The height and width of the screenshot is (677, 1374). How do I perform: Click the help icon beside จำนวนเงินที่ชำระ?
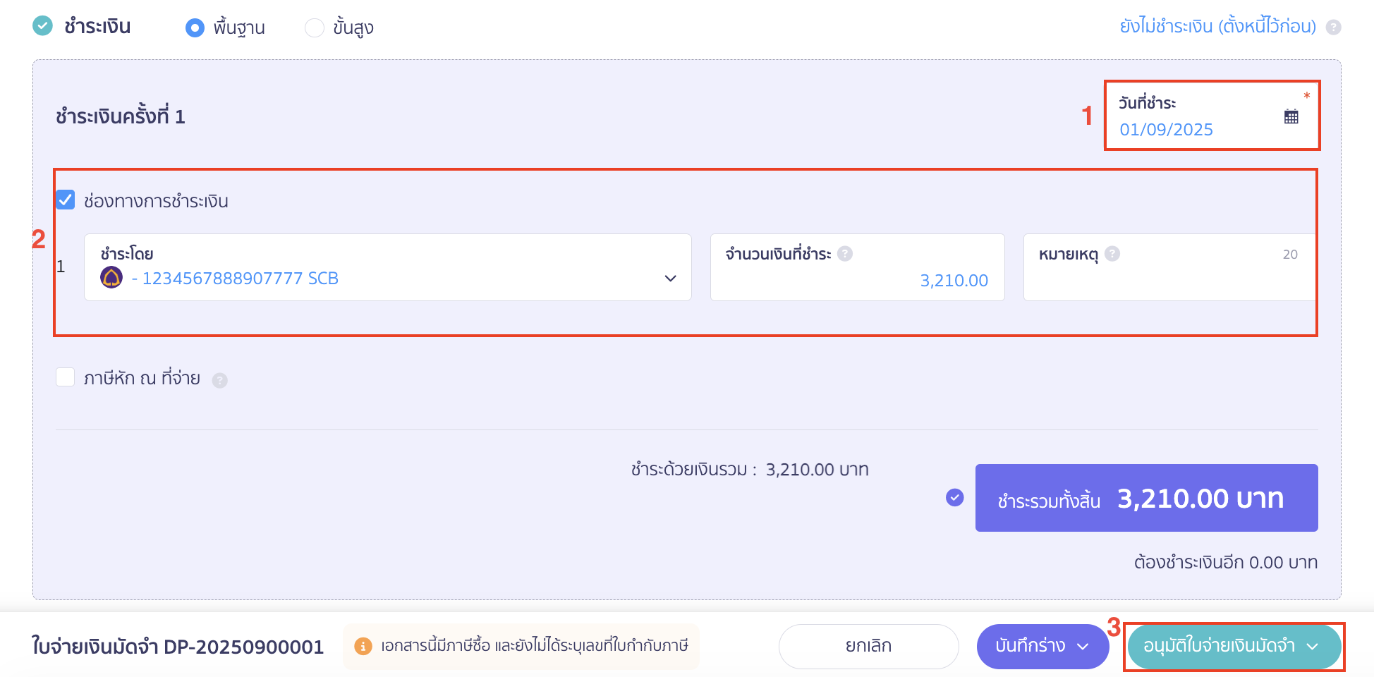pos(844,255)
